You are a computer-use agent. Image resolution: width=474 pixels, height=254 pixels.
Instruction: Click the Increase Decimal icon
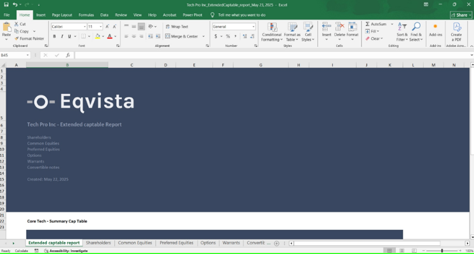(x=245, y=36)
